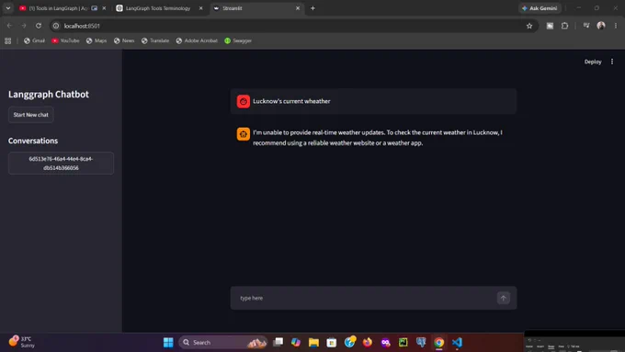Open Visual Studio Code from taskbar
The height and width of the screenshot is (352, 625).
point(457,343)
